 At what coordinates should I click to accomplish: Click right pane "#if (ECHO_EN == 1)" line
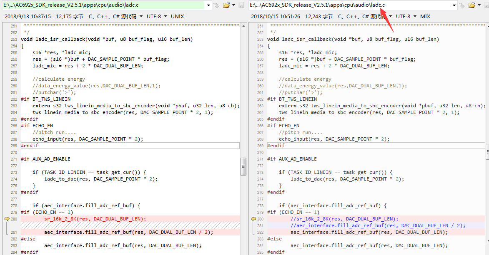point(293,212)
